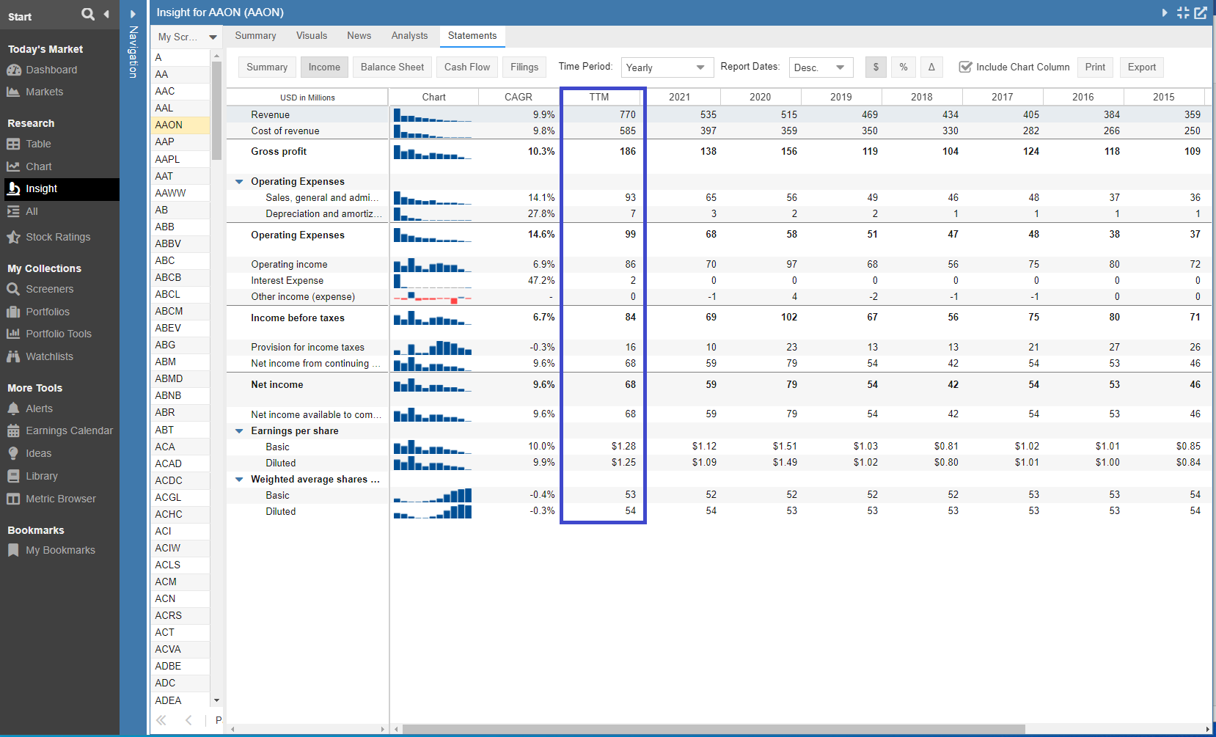
Task: Click the pop-out window icon in title bar
Action: [1201, 12]
